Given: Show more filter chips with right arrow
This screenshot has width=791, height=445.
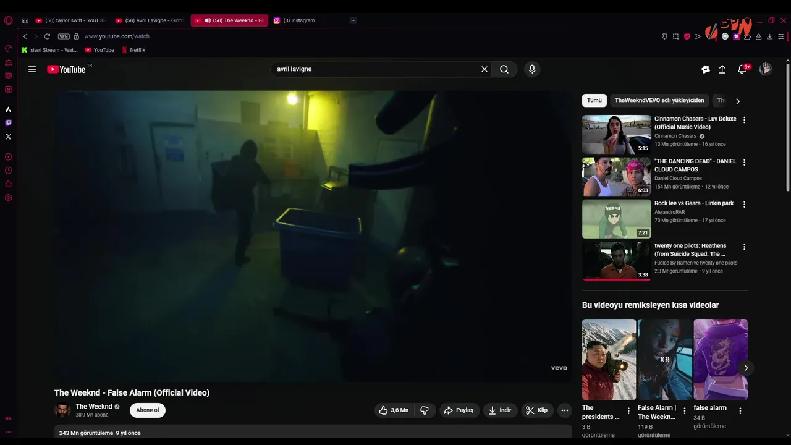Looking at the screenshot, I should [x=737, y=101].
